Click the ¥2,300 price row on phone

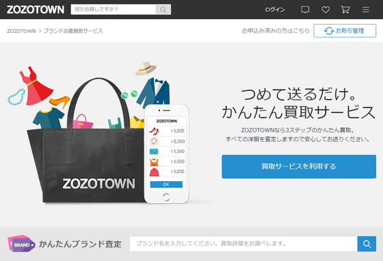pos(166,141)
